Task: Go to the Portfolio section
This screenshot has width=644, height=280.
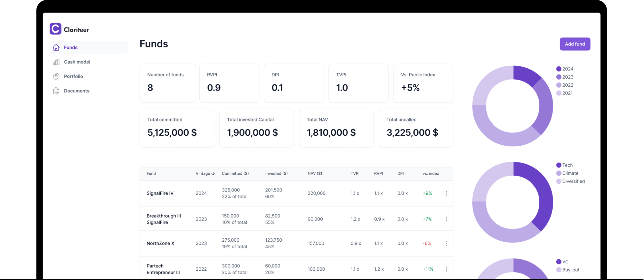Action: click(73, 77)
